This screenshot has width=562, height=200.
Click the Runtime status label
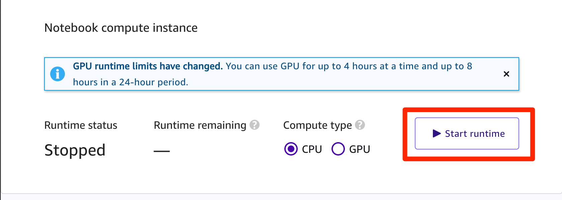pos(81,125)
